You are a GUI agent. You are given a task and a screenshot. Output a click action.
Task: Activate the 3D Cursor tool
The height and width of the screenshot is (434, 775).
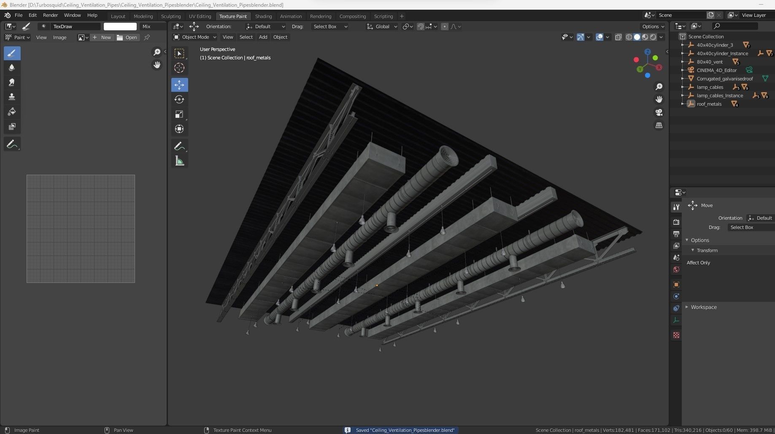coord(179,68)
